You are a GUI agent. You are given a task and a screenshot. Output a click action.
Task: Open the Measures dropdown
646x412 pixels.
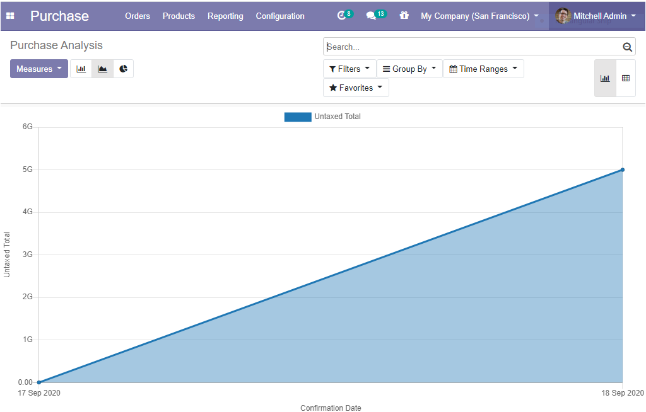coord(39,69)
